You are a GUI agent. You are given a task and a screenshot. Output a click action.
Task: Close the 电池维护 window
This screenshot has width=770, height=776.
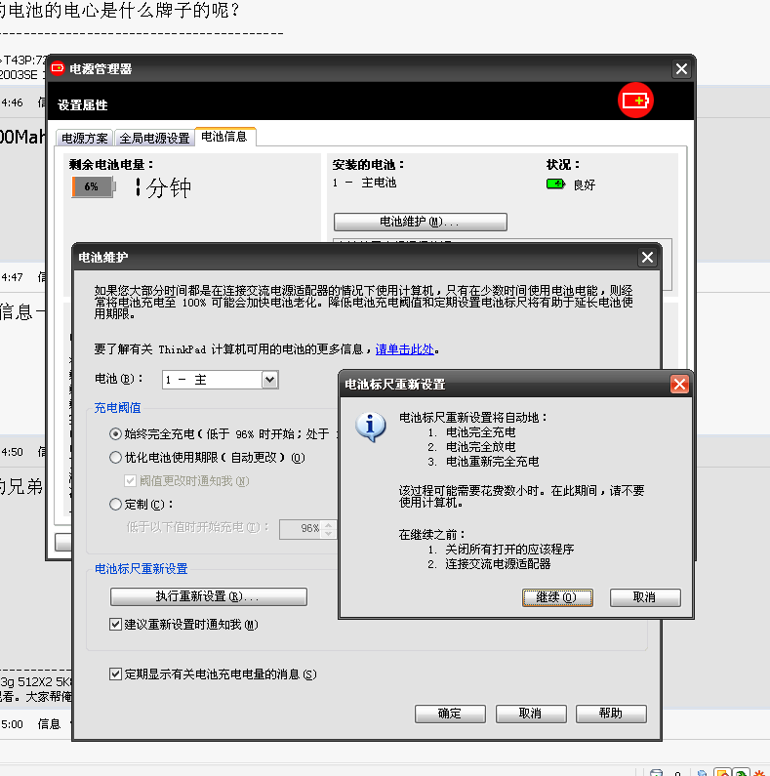(x=647, y=258)
